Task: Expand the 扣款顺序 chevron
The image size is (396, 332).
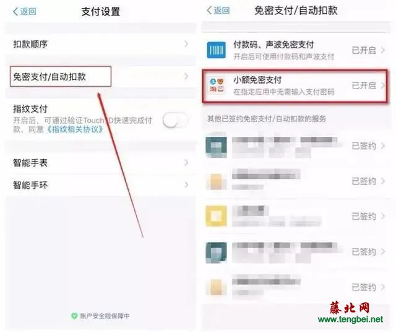Action: pyautogui.click(x=186, y=44)
